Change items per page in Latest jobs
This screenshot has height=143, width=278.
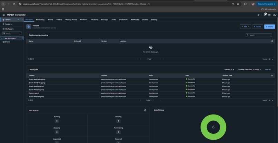[x=271, y=100]
